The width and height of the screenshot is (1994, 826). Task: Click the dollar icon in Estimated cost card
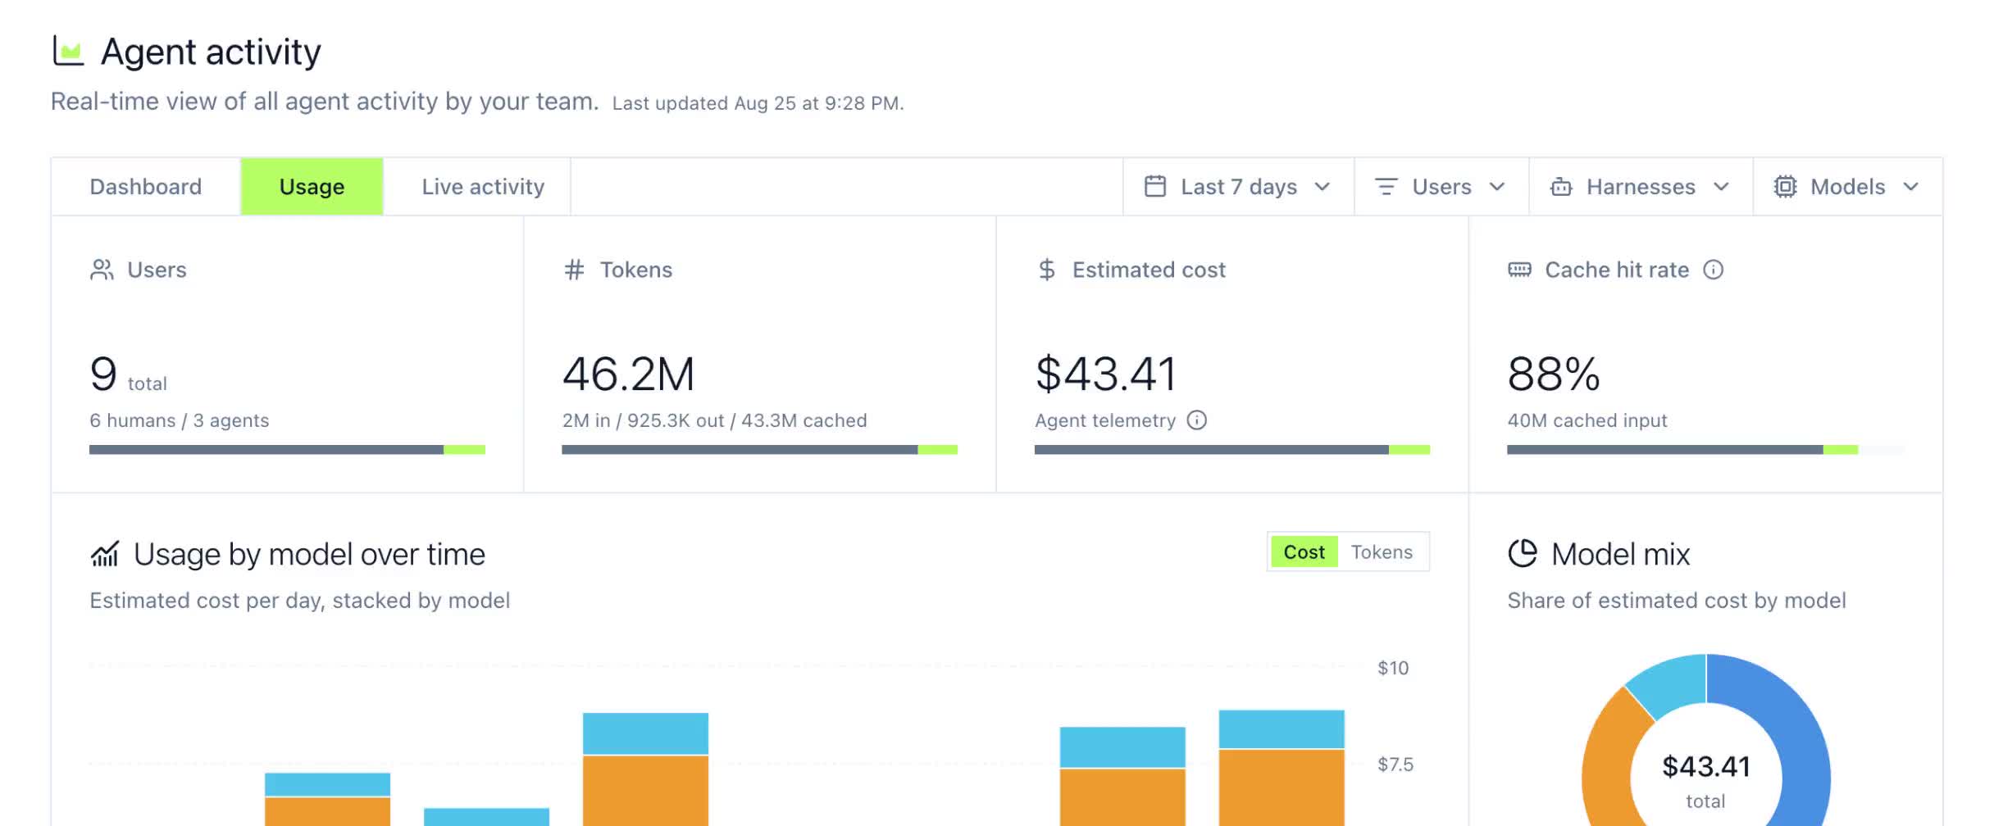pyautogui.click(x=1046, y=270)
